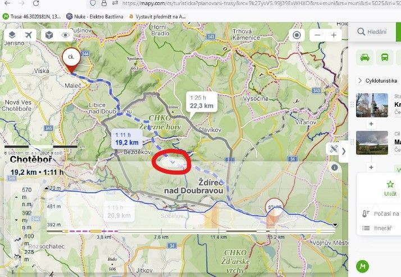Viewport: 401px width, 277px height.
Task: Click the green Mapy M logo icon
Action: tap(363, 266)
